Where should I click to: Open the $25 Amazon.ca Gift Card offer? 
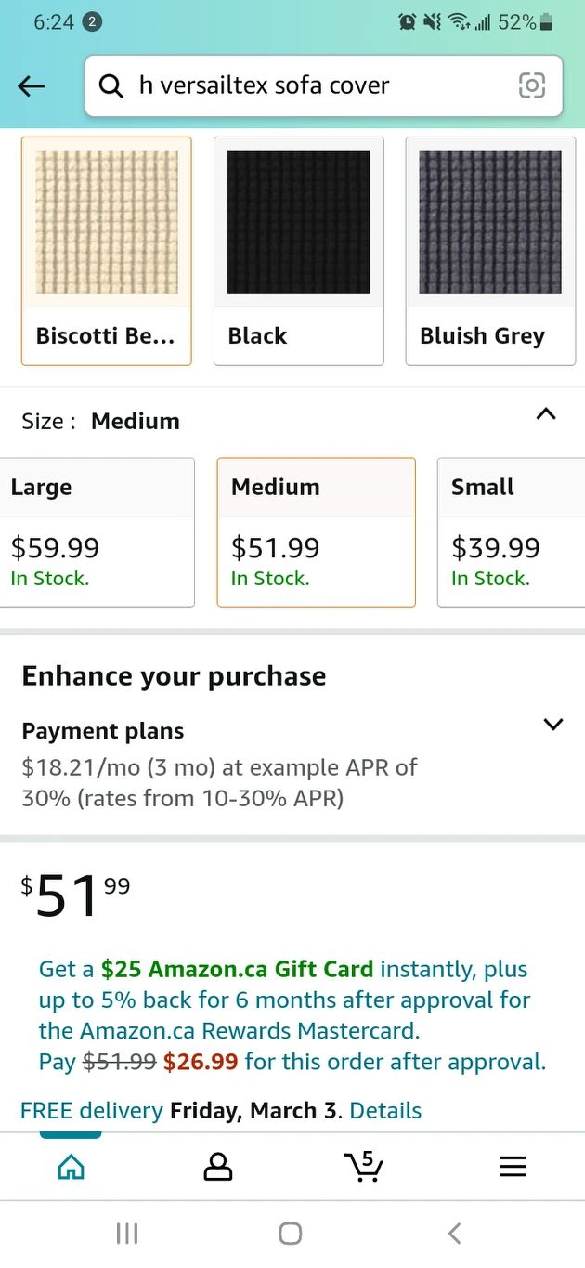pyautogui.click(x=237, y=969)
